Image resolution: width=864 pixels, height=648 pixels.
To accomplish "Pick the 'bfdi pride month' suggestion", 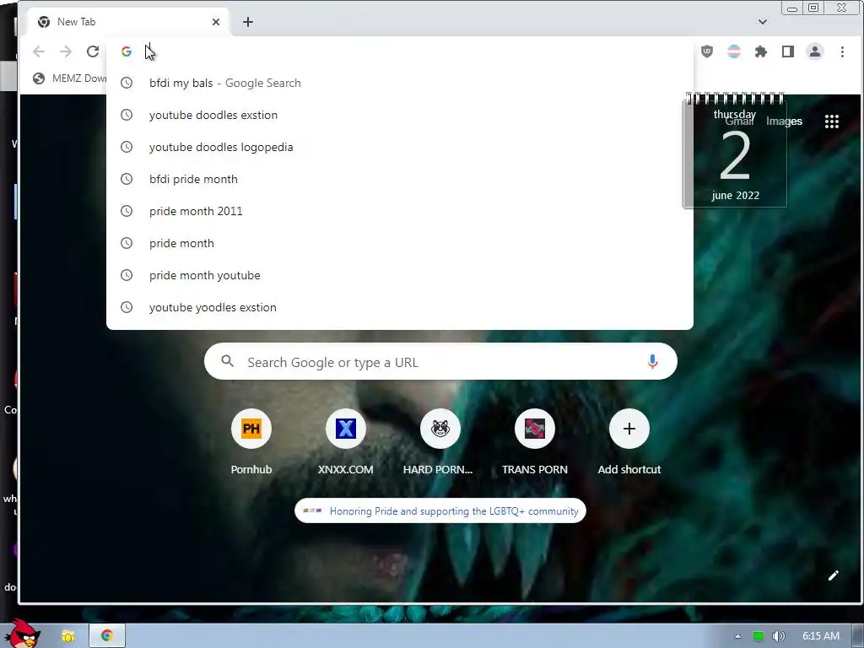I will [x=399, y=179].
